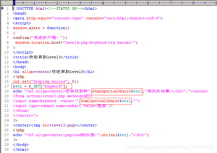Click the current-line arrow marker beside line 1
217x153 pixels.
2,8
